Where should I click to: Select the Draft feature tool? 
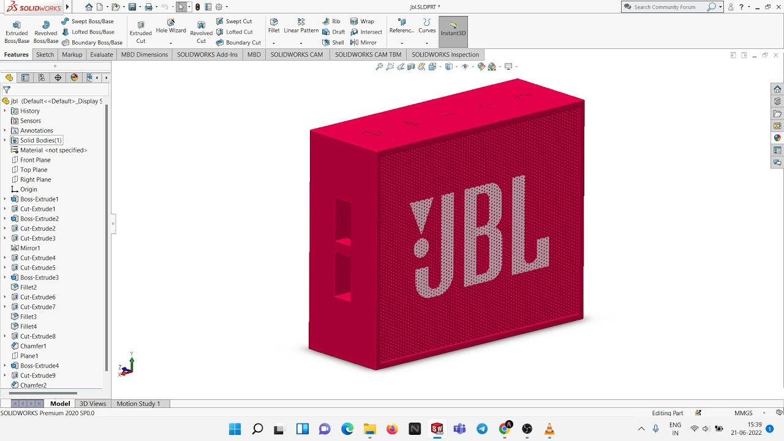(x=334, y=32)
